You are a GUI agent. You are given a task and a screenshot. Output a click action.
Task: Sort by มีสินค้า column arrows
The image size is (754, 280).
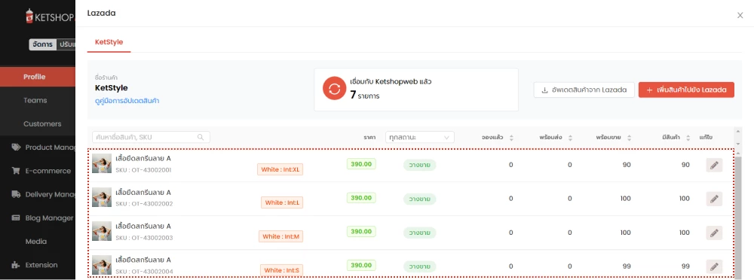(688, 138)
